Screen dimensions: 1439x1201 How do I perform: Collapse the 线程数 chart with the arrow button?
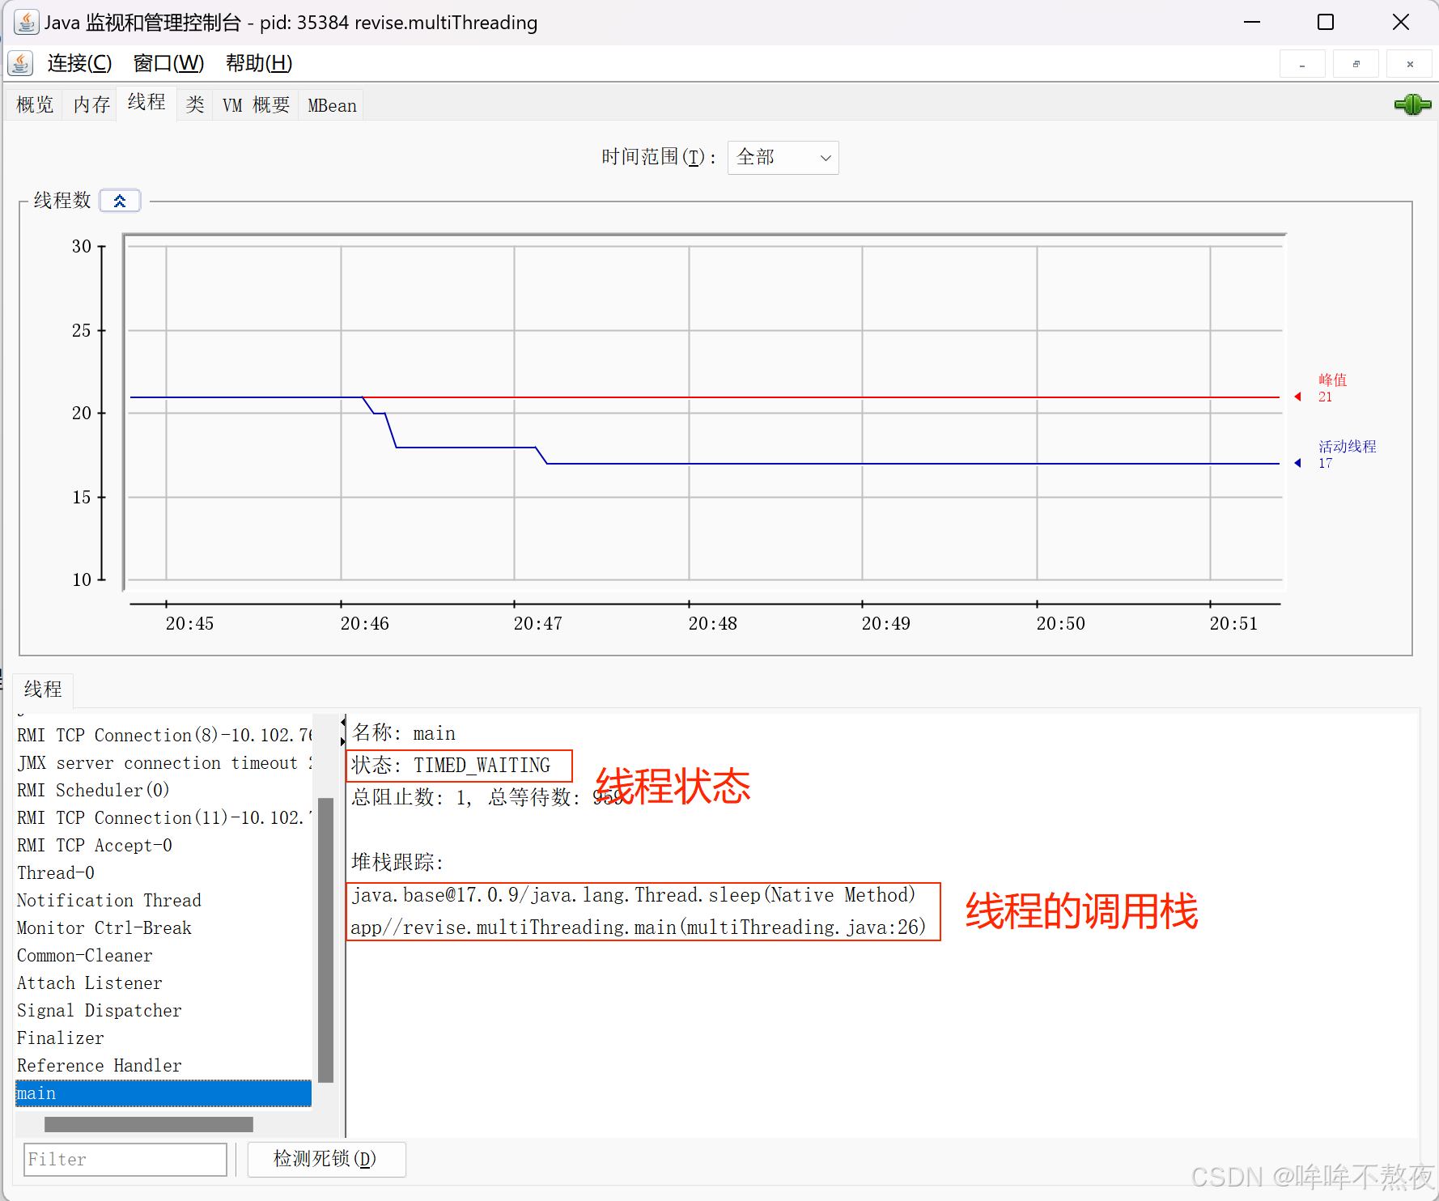click(x=120, y=201)
